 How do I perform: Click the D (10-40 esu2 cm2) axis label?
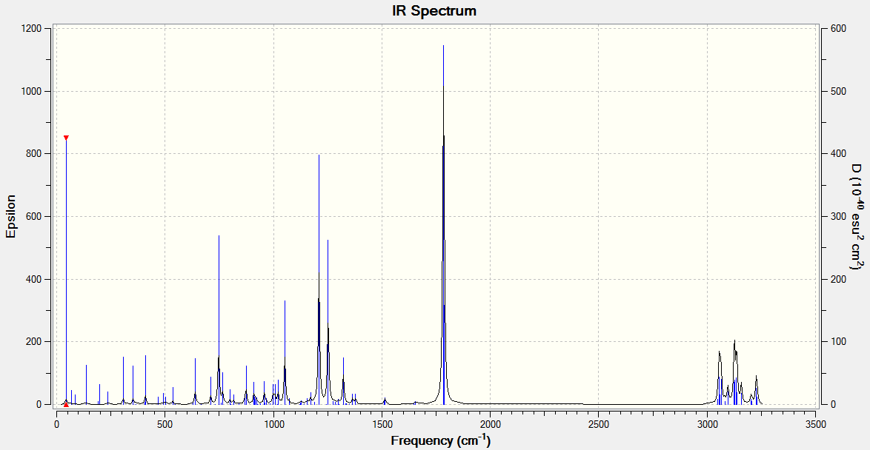[859, 217]
